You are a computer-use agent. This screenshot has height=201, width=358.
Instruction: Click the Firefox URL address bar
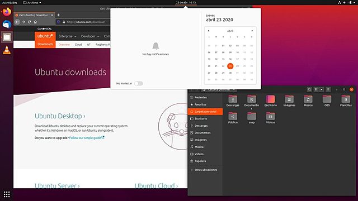click(x=83, y=22)
